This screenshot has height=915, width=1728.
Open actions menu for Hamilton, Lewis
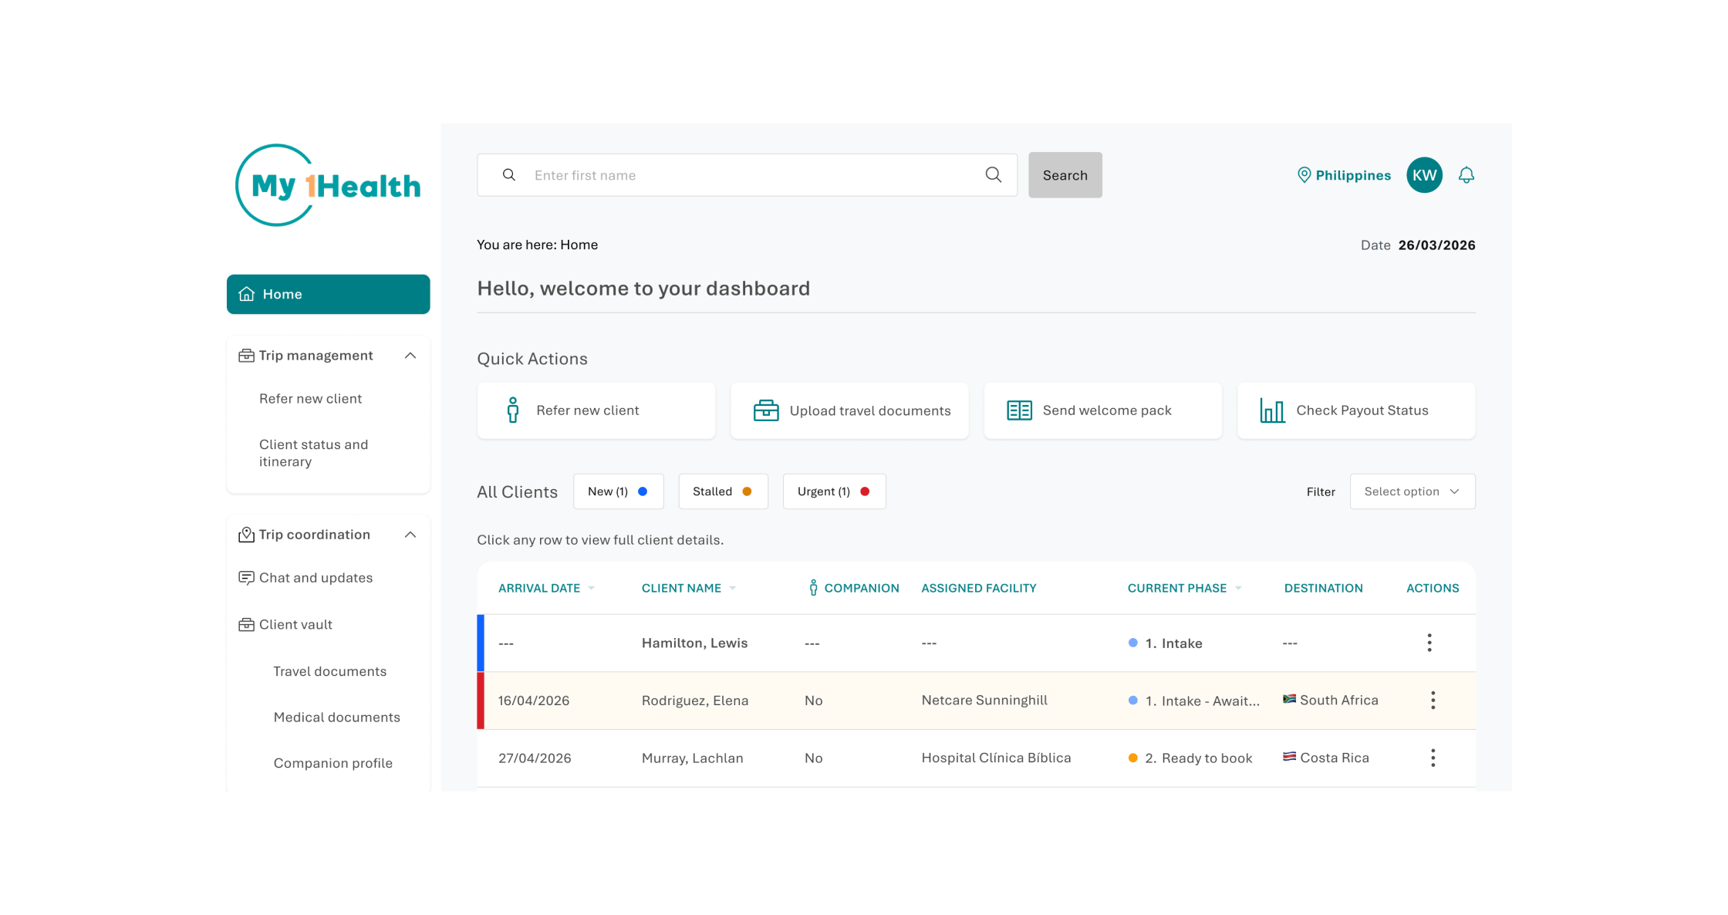1429,643
